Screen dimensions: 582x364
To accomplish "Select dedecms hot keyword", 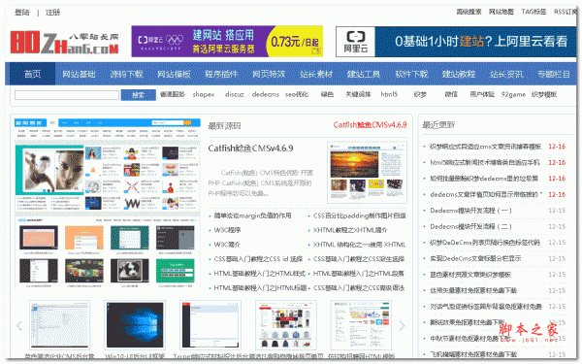I will click(x=266, y=94).
